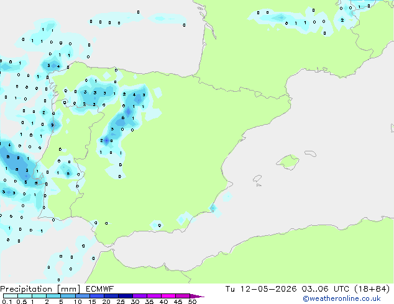The image size is (394, 304).
Task: Pick the 45–50 mm legend swatch
Action: click(x=183, y=296)
